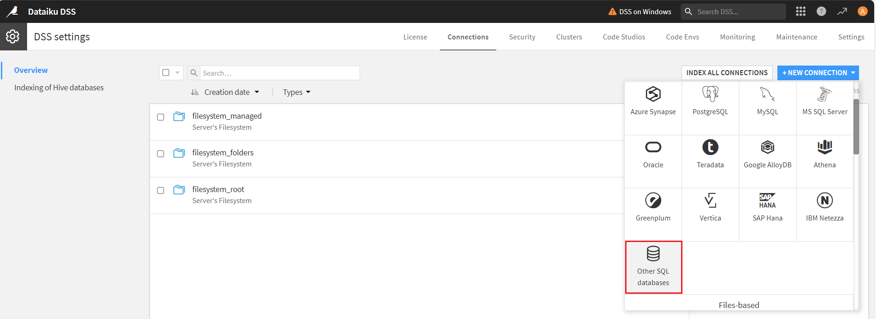Tick the filesystem_folders checkbox

tap(161, 154)
